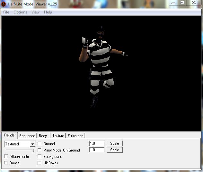Viewport: 203px width, 172px height.
Task: Open the File menu
Action: point(6,12)
